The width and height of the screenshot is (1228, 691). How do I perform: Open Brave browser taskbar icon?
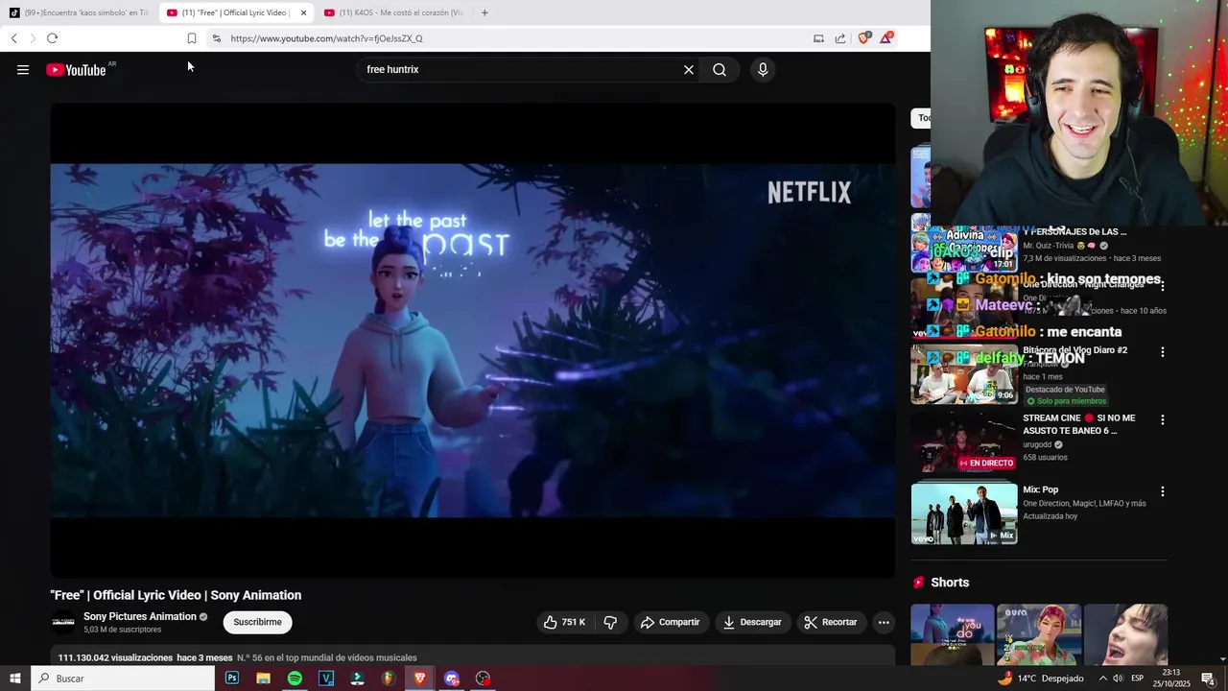(x=419, y=679)
